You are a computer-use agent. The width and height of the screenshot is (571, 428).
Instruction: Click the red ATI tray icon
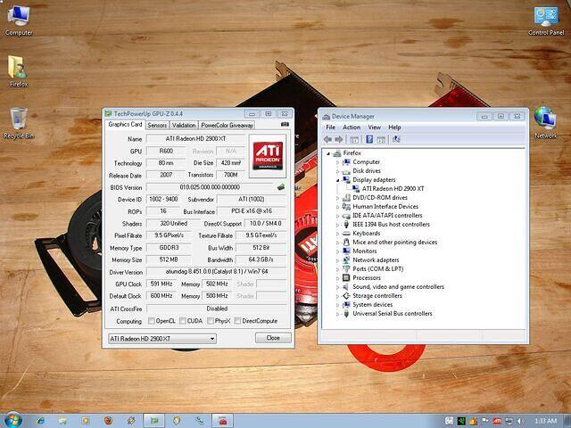click(x=497, y=421)
